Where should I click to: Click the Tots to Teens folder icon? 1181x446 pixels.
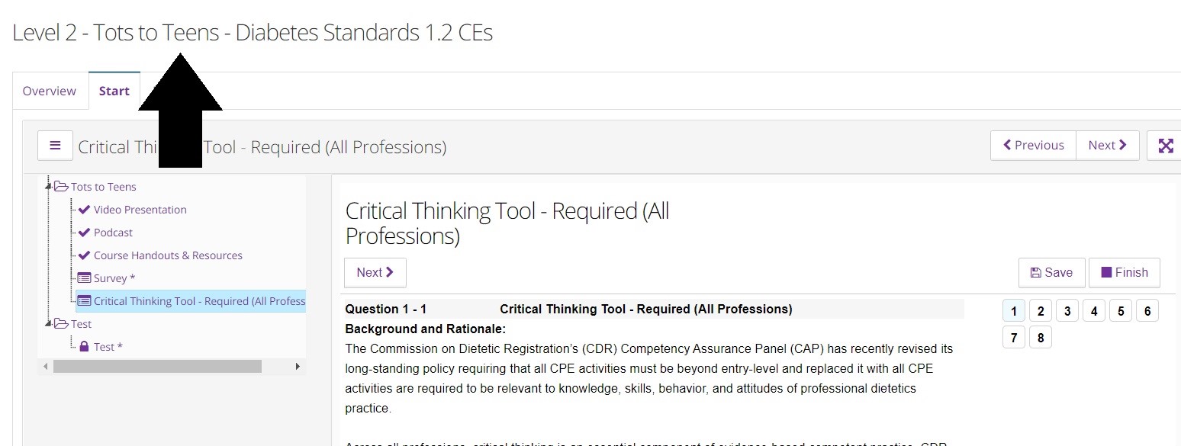[x=61, y=187]
